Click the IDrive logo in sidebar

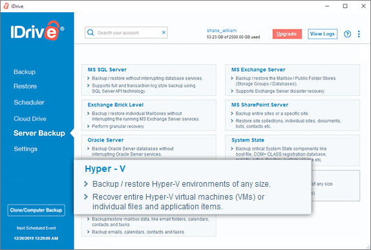coord(37,31)
